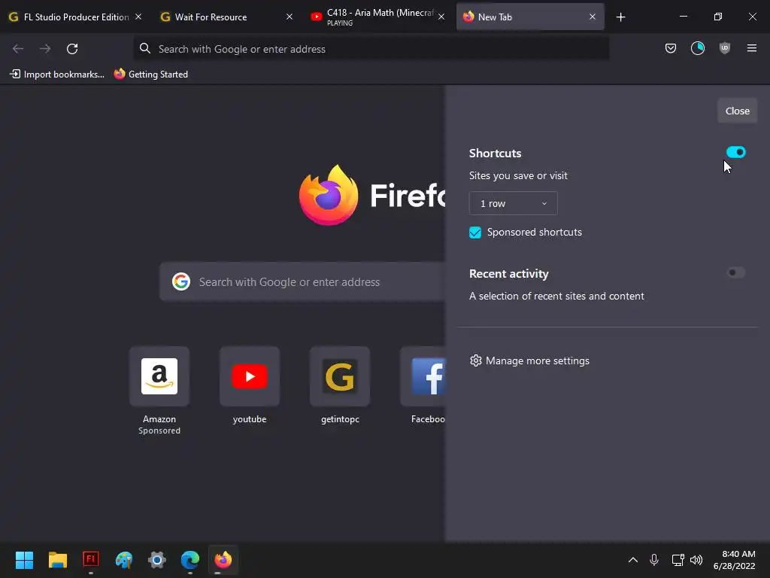Open the Save to Pocket icon
This screenshot has height=578, width=770.
pyautogui.click(x=670, y=48)
